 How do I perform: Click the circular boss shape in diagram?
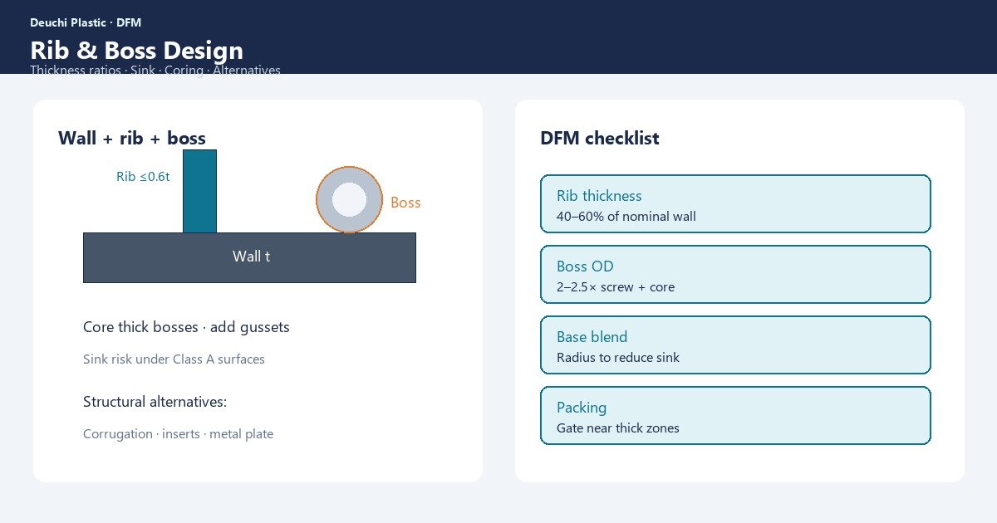click(349, 199)
